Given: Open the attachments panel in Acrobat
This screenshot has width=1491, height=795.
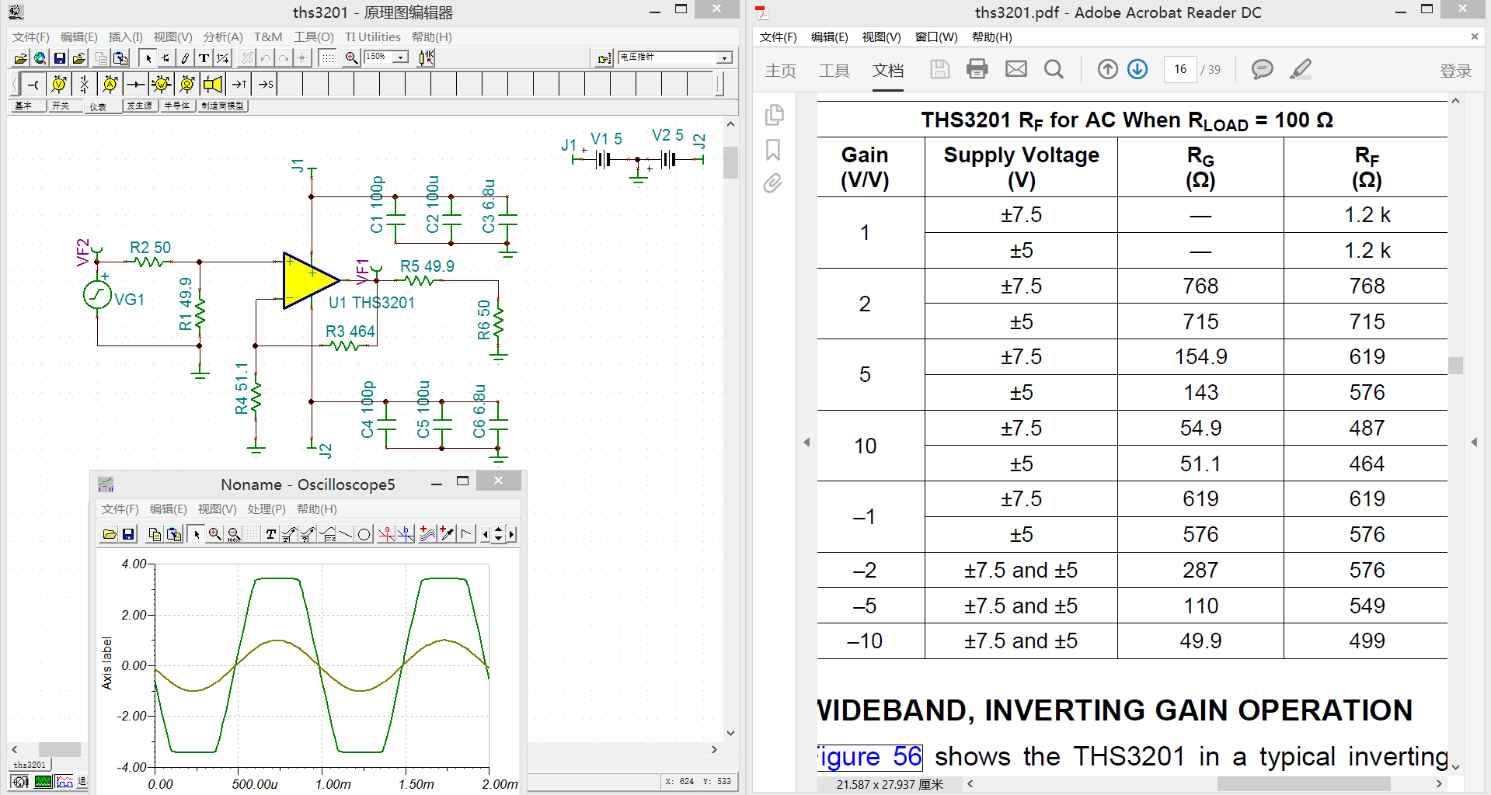Looking at the screenshot, I should point(772,183).
